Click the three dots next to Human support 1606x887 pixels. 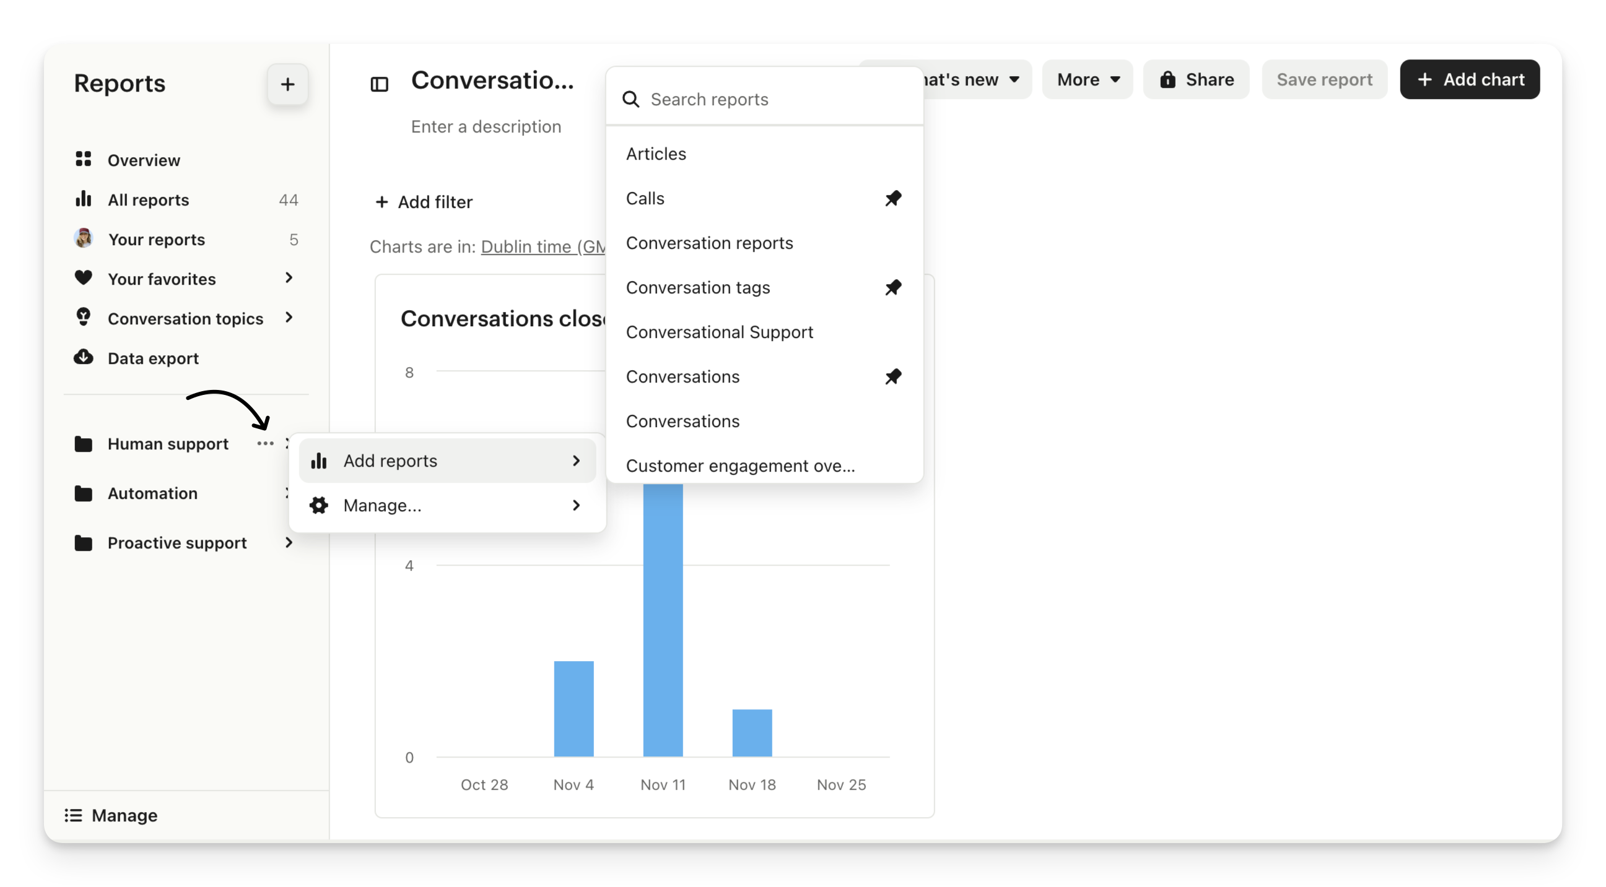pos(265,443)
